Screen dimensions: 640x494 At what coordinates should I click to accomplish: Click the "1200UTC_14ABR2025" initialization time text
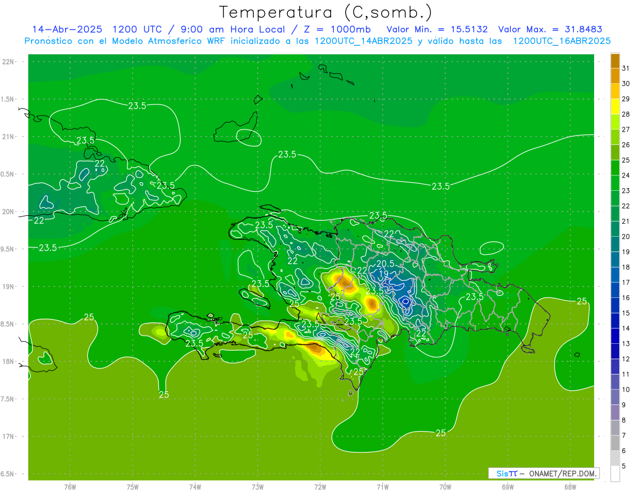click(x=363, y=41)
